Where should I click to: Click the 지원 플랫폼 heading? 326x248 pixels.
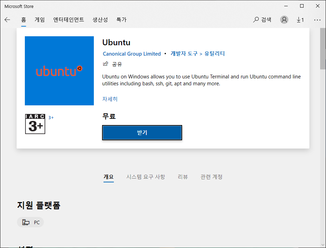[39, 205]
